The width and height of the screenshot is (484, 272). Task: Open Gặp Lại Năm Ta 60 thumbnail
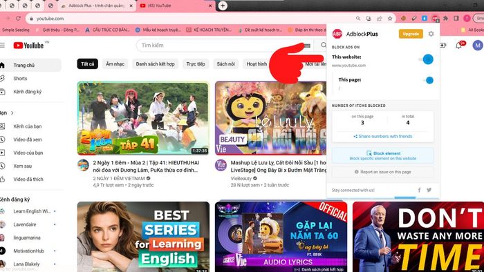point(281,237)
